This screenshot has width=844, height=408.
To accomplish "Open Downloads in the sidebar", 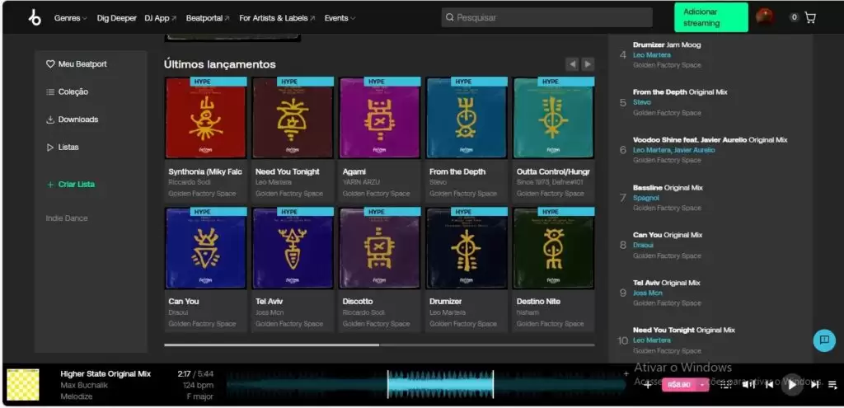I will pos(77,120).
